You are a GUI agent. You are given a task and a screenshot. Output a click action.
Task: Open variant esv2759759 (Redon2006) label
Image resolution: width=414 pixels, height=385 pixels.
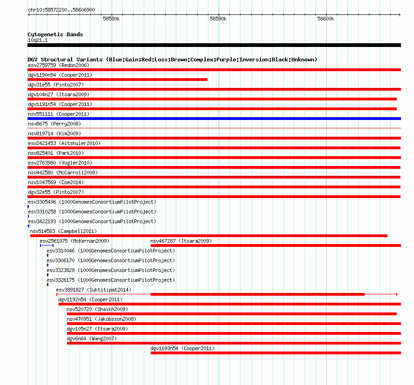tap(59, 65)
